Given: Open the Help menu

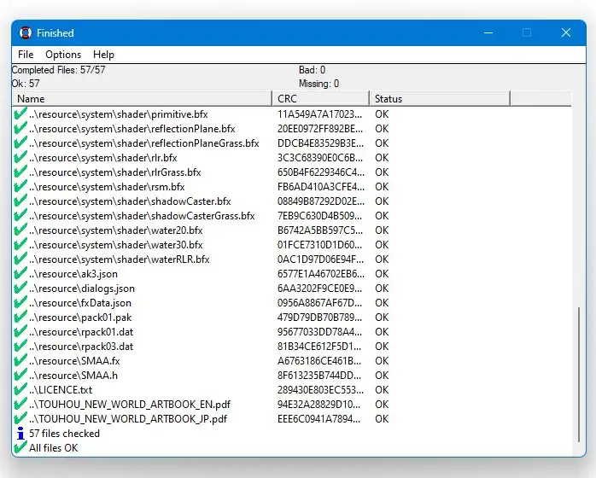Looking at the screenshot, I should pyautogui.click(x=103, y=55).
